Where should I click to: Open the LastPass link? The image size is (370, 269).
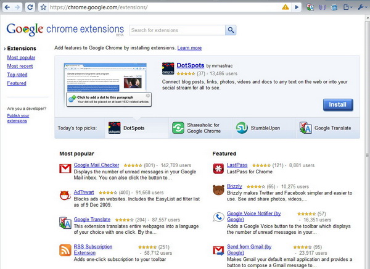[237, 165]
